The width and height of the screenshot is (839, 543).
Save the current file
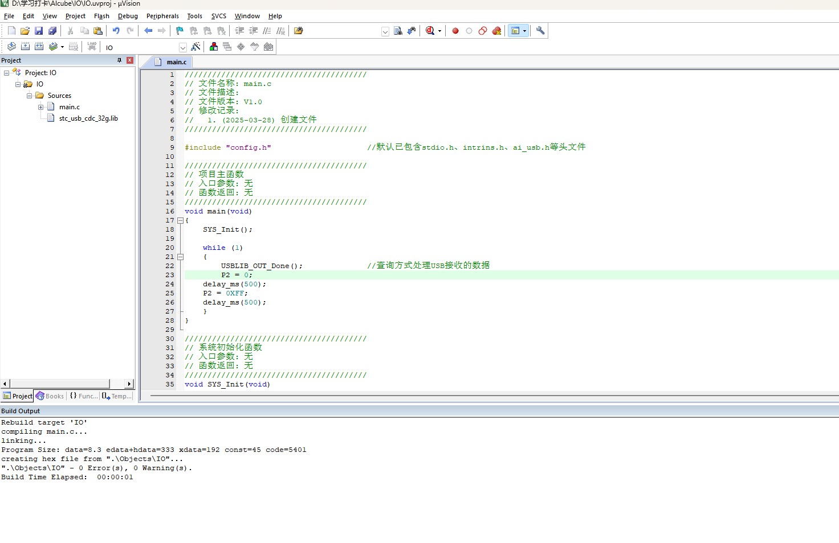(x=39, y=31)
